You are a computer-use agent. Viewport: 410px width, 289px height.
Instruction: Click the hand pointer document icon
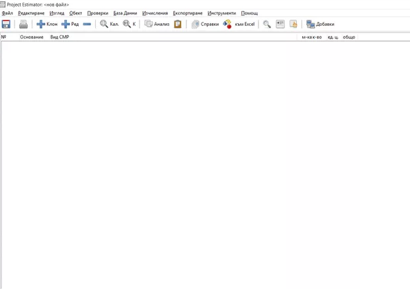pos(294,24)
